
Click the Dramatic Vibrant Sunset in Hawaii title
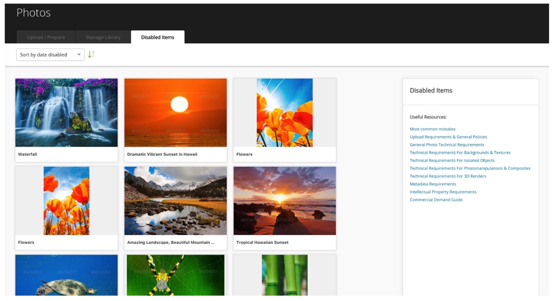click(x=162, y=154)
